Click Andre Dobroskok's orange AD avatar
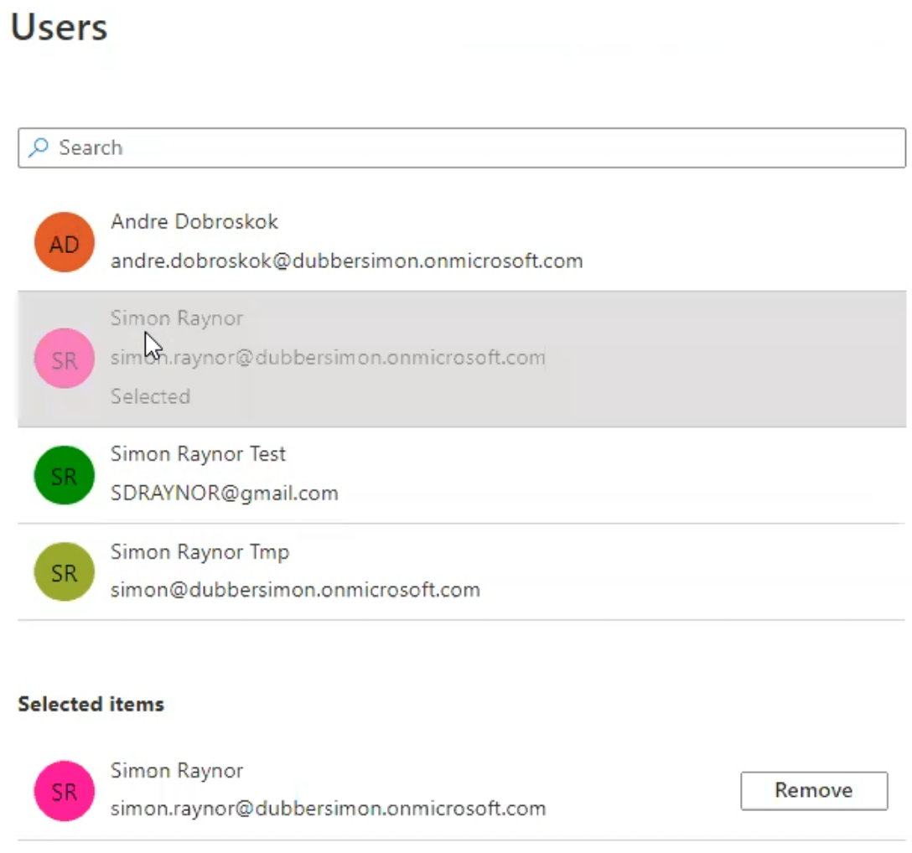The width and height of the screenshot is (912, 853). pos(64,242)
